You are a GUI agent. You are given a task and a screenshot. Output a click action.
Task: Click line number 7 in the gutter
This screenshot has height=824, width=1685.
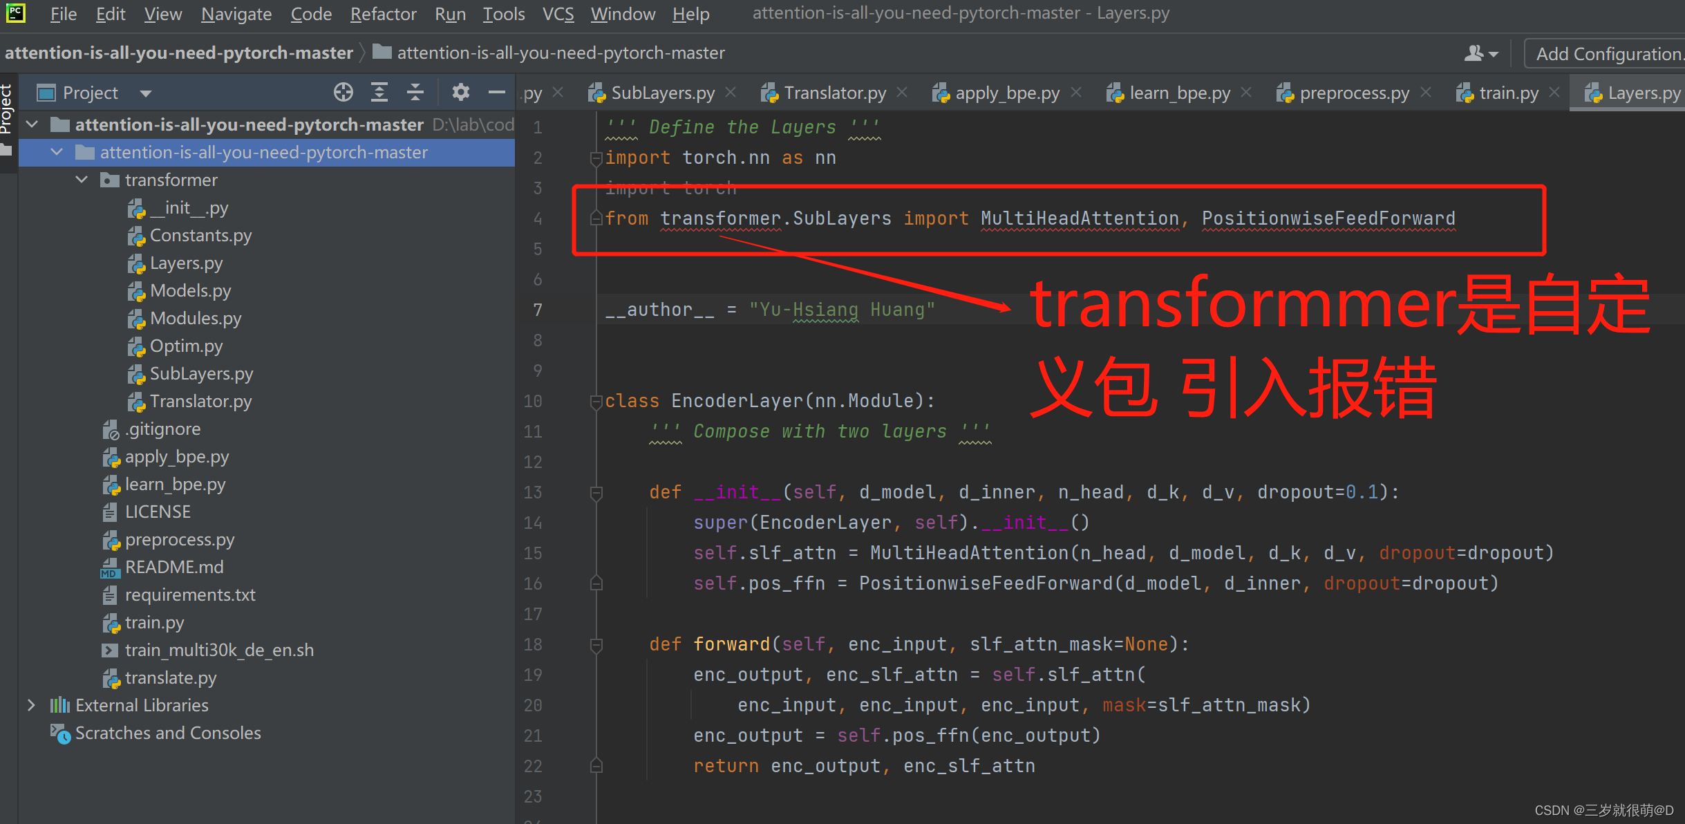click(x=538, y=310)
